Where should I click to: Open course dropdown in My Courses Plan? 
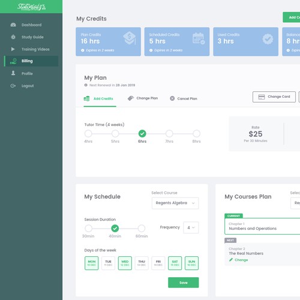point(295,203)
